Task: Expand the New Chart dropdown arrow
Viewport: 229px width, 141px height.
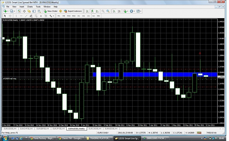Action: [x=8, y=11]
